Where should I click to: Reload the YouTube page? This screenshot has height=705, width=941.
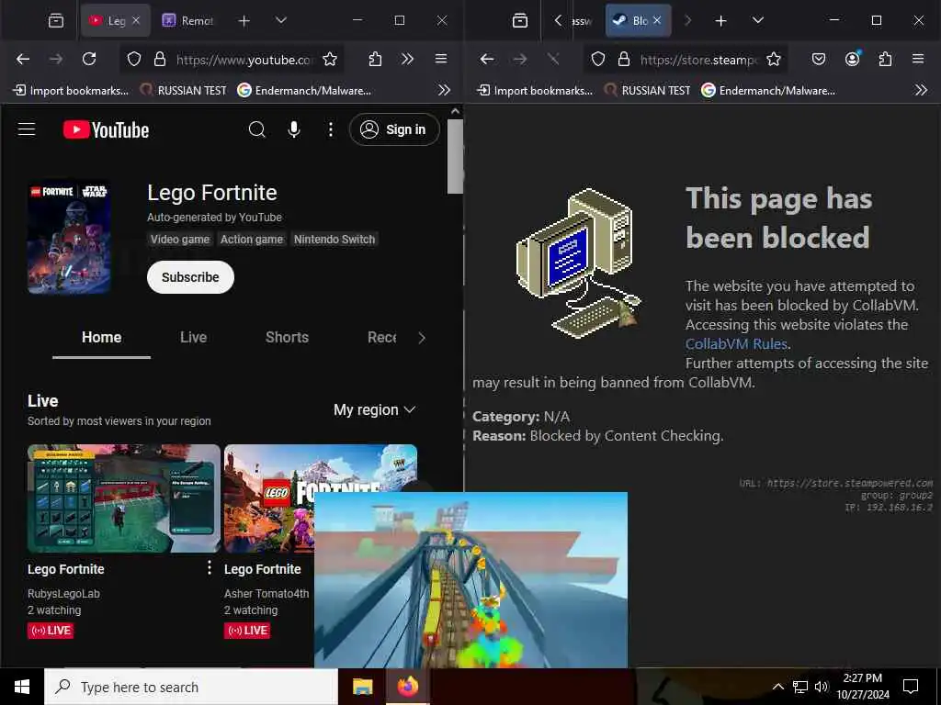[89, 59]
